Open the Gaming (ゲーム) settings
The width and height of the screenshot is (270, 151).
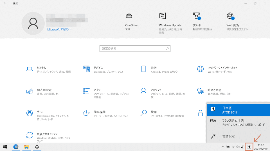[x=40, y=112]
